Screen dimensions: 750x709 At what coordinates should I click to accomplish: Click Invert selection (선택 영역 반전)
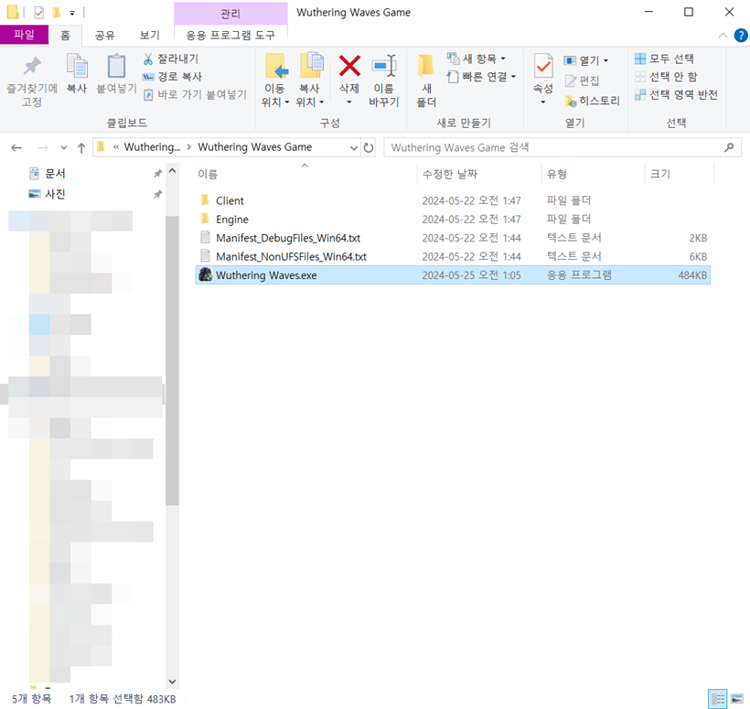[676, 95]
